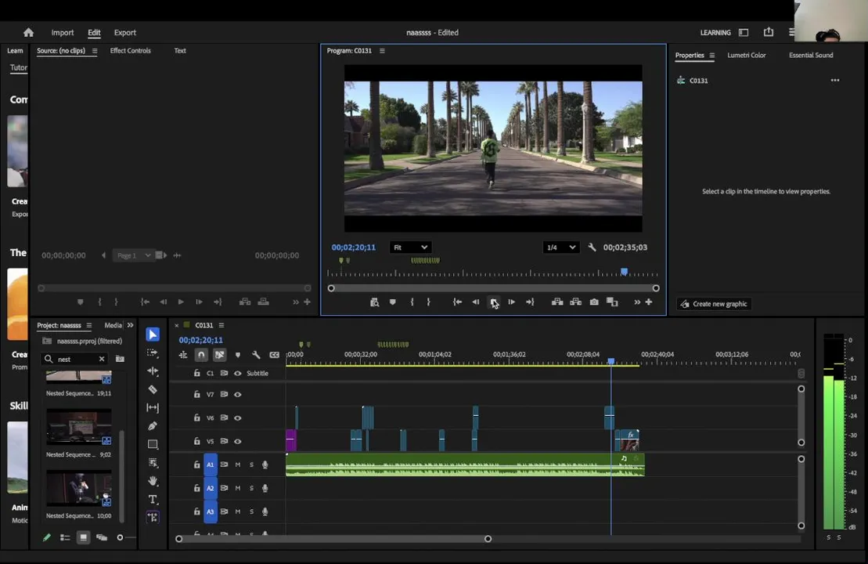
Task: Toggle the lock on track V7
Action: point(196,395)
